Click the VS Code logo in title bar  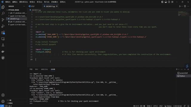[x=2, y=2]
